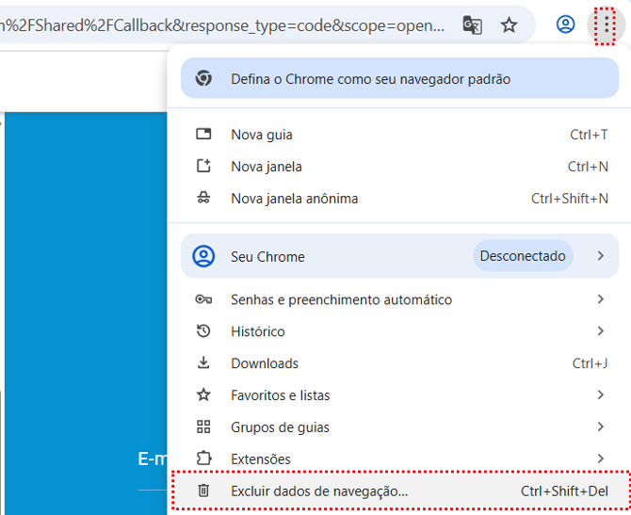Click the three-dot Chrome menu button
Screen dimensions: 631x515
point(605,25)
